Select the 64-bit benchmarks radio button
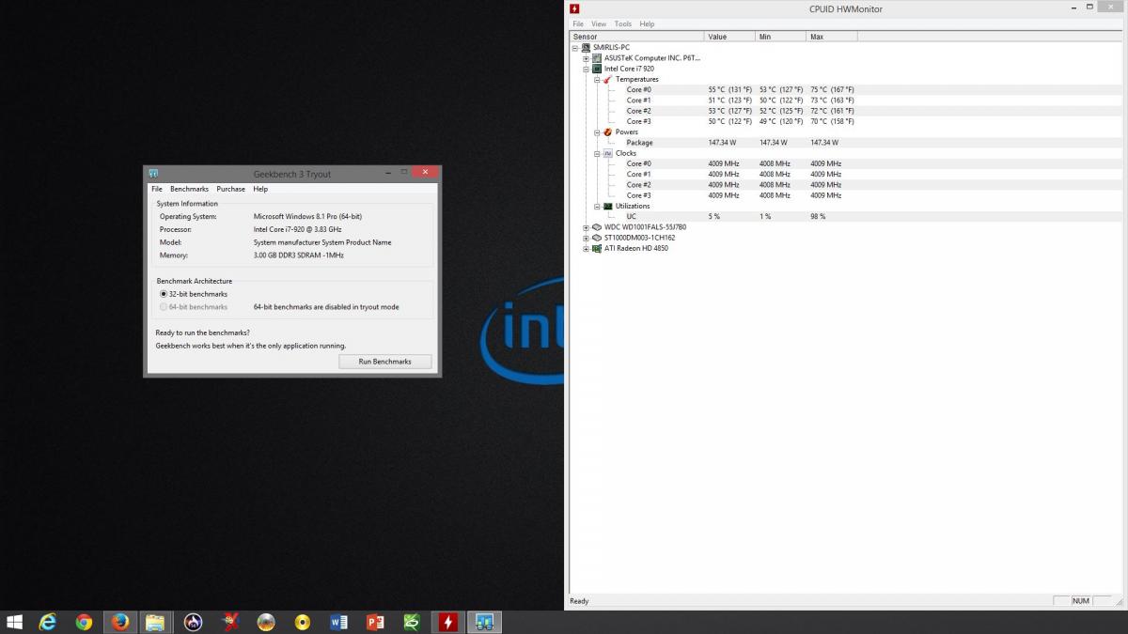 point(163,307)
